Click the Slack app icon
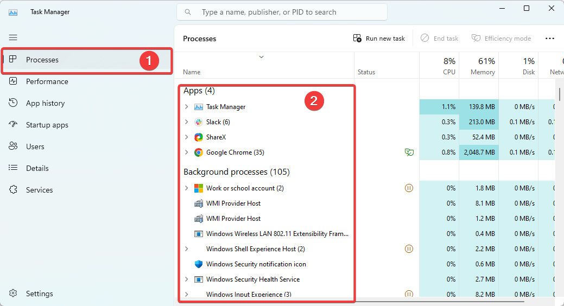 coord(199,122)
